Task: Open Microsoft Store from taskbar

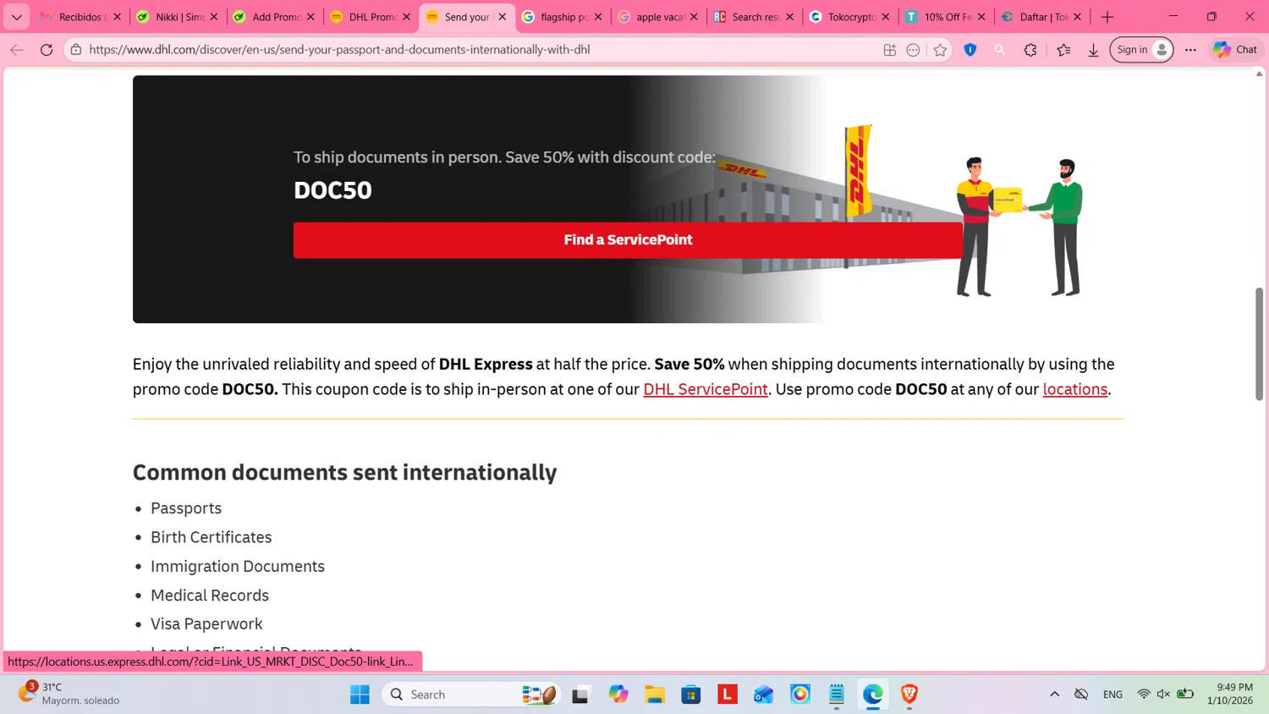Action: click(x=691, y=695)
